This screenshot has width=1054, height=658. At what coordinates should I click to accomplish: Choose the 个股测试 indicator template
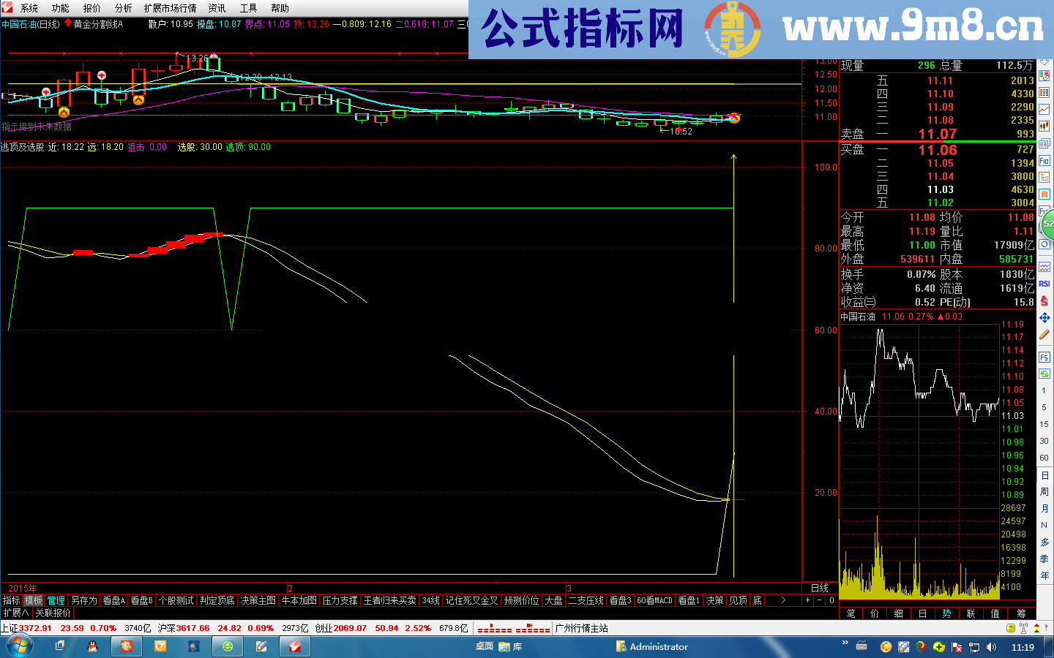(176, 600)
